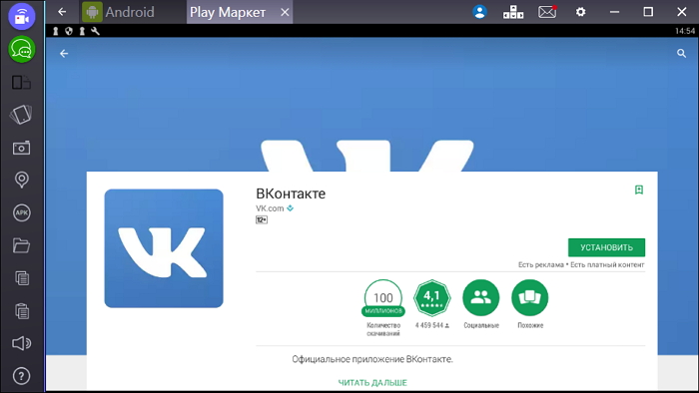
Task: Click the ВКонтакте app title
Action: coord(291,194)
